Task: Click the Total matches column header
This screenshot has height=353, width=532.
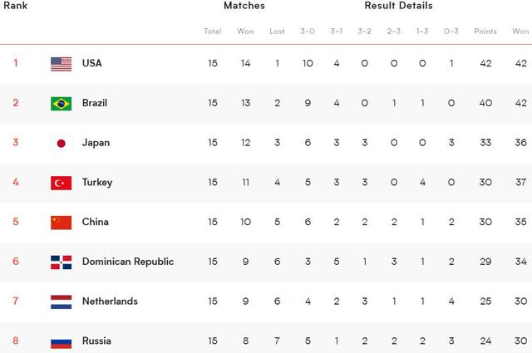Action: coord(213,32)
